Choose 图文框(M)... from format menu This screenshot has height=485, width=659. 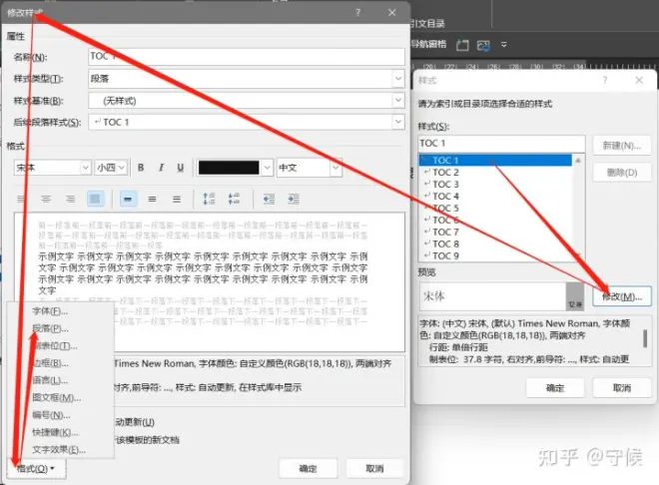click(x=57, y=397)
